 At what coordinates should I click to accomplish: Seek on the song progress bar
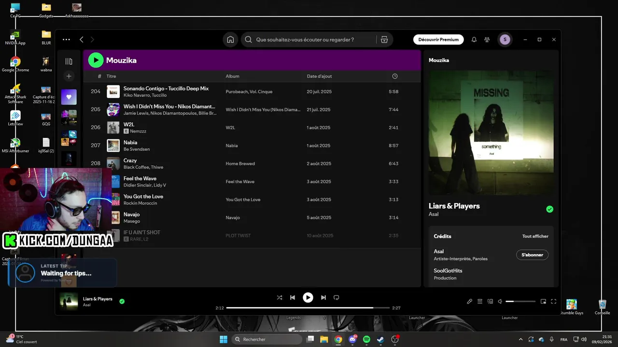pos(308,307)
